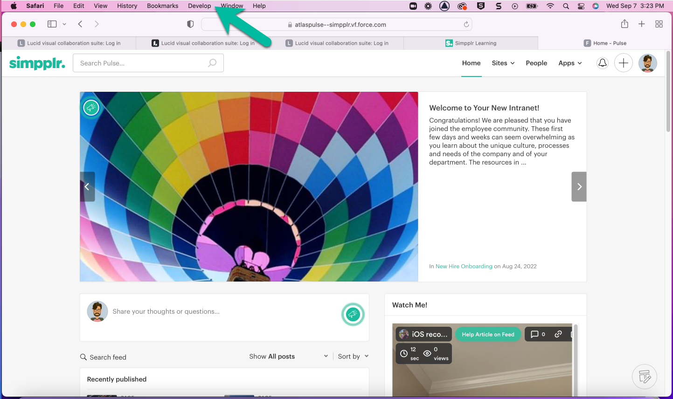Click the megaphone icon beside the share box
Image resolution: width=673 pixels, height=399 pixels.
[353, 314]
